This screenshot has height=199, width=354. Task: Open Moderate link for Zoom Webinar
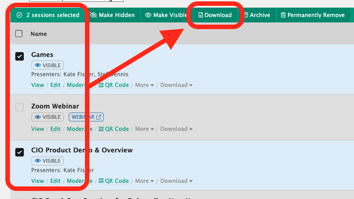(80, 129)
